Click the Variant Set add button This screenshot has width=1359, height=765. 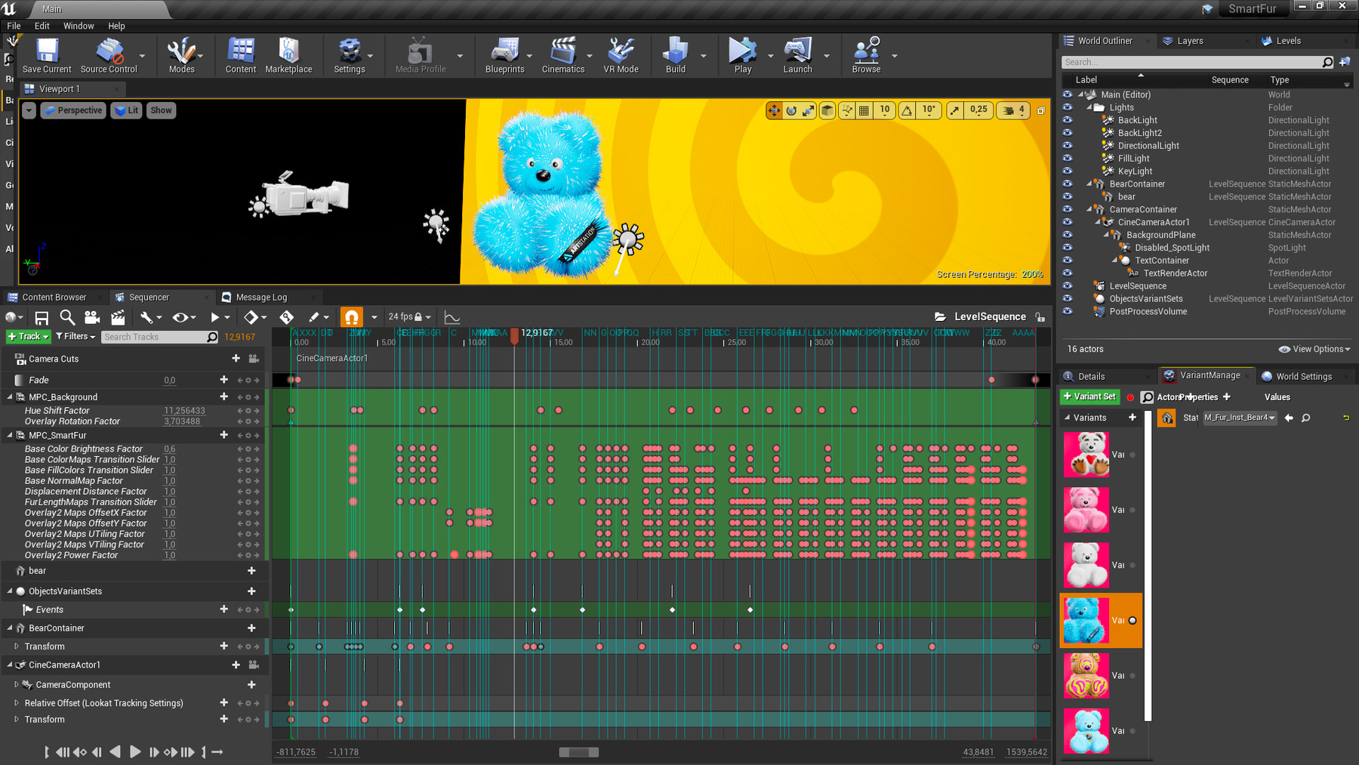tap(1089, 397)
